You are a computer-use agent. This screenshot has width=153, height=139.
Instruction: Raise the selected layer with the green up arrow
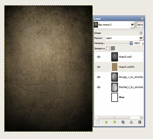tap(106, 122)
